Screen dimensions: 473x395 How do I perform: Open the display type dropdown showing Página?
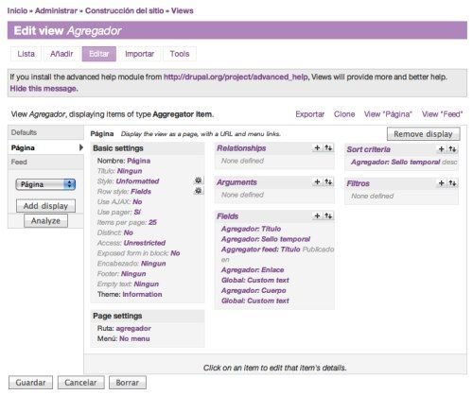[x=45, y=184]
